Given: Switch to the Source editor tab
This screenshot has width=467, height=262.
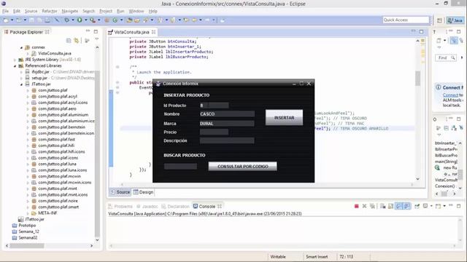Looking at the screenshot, I should coord(120,192).
